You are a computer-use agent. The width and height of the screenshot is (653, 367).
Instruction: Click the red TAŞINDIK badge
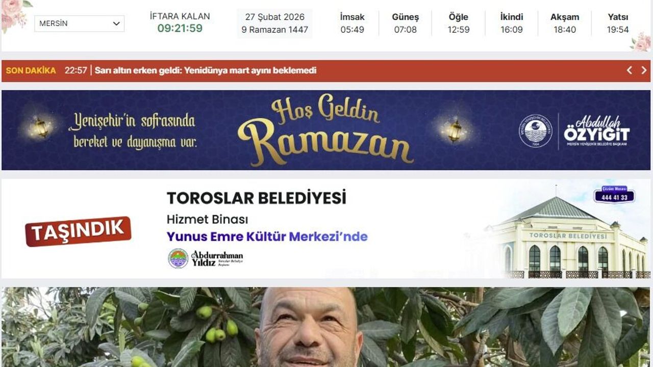(78, 231)
